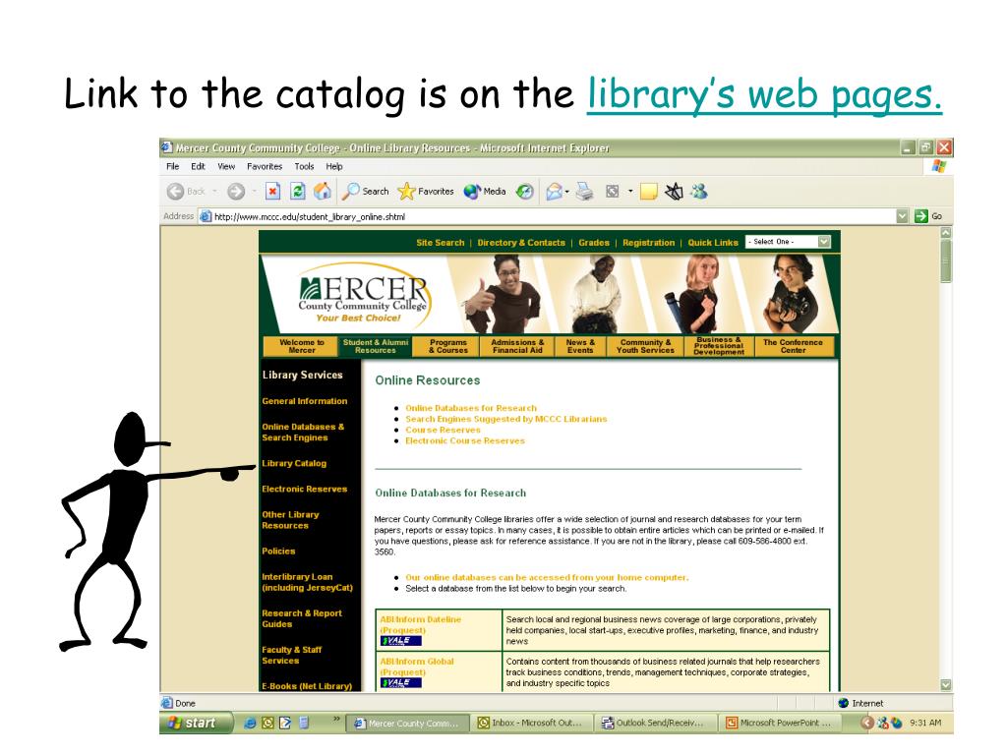Image resolution: width=1007 pixels, height=755 pixels.
Task: Open the Tools menu
Action: point(305,166)
